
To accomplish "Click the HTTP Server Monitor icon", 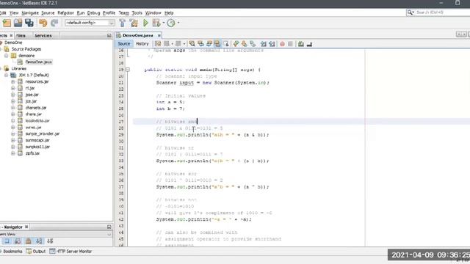I will point(52,251).
